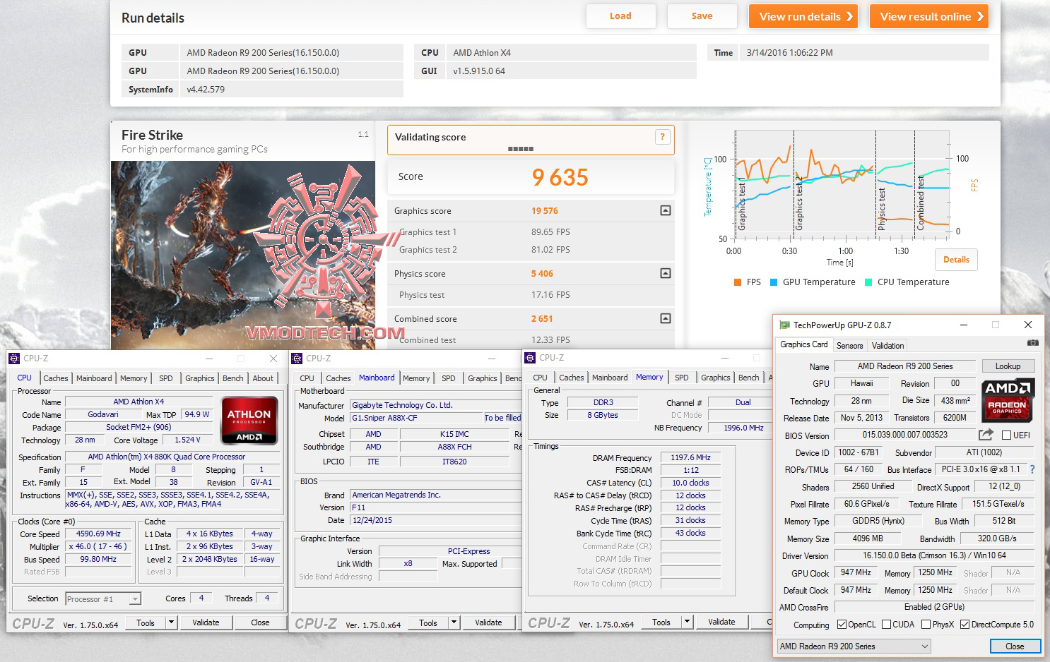Image resolution: width=1050 pixels, height=662 pixels.
Task: Collapse the Physics score section
Action: [665, 273]
